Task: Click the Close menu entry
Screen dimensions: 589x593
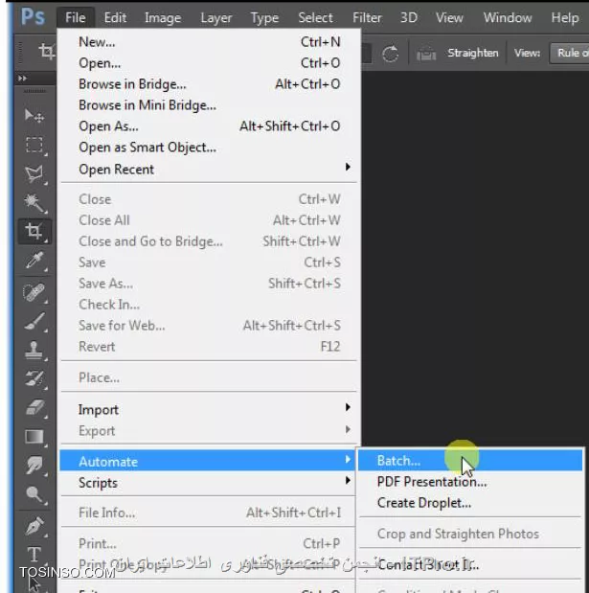Action: [208, 199]
